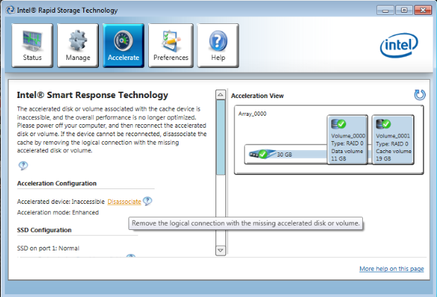Click the 30 GB disk size label
Screen dimensions: 437x297
[285, 154]
